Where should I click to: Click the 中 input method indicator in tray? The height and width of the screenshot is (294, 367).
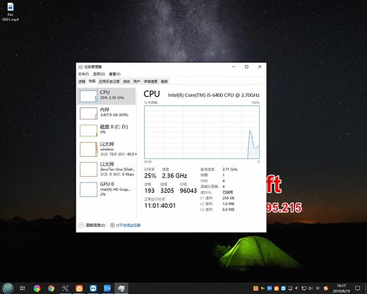point(318,288)
